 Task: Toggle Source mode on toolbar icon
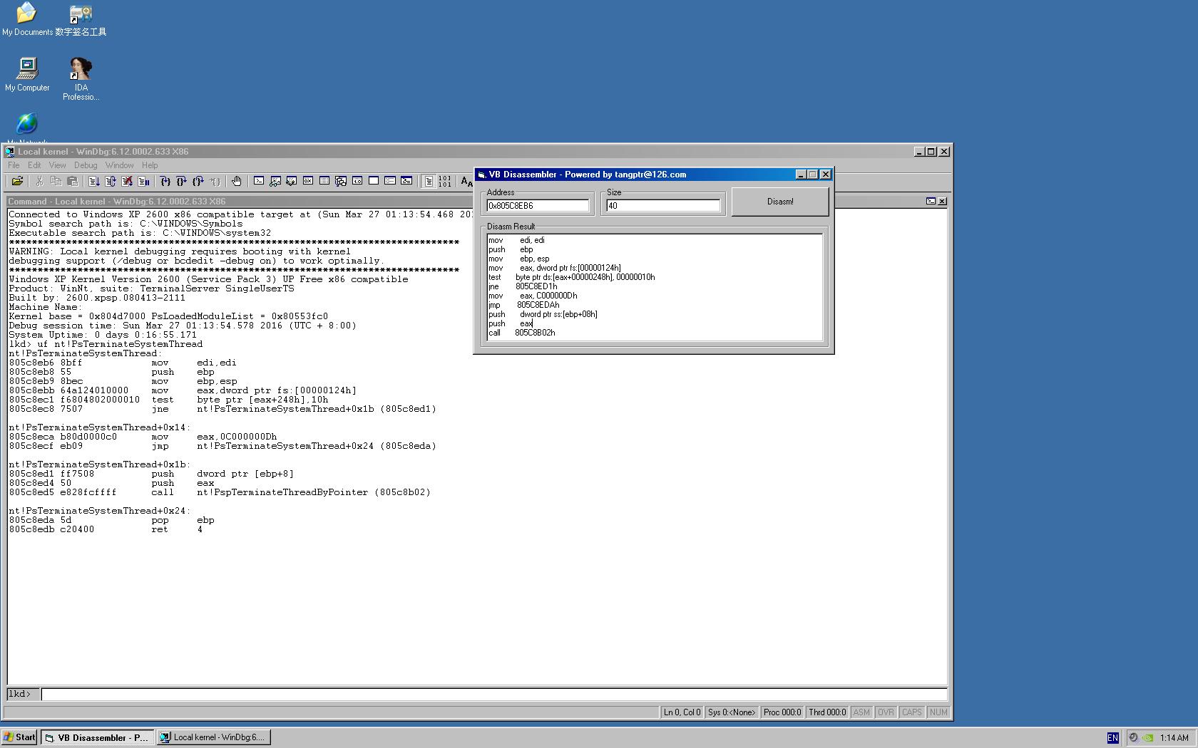429,182
